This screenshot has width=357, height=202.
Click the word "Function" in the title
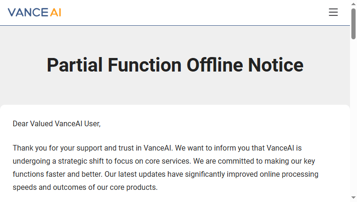click(x=145, y=65)
